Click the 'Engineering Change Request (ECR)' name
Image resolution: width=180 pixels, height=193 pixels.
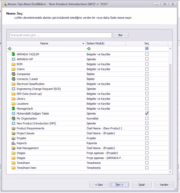pos(39,89)
